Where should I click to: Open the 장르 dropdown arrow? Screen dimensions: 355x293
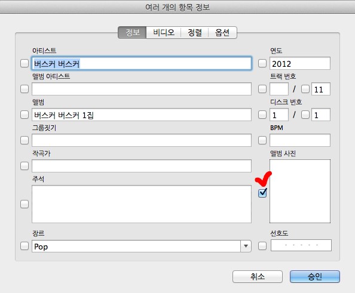pos(246,246)
